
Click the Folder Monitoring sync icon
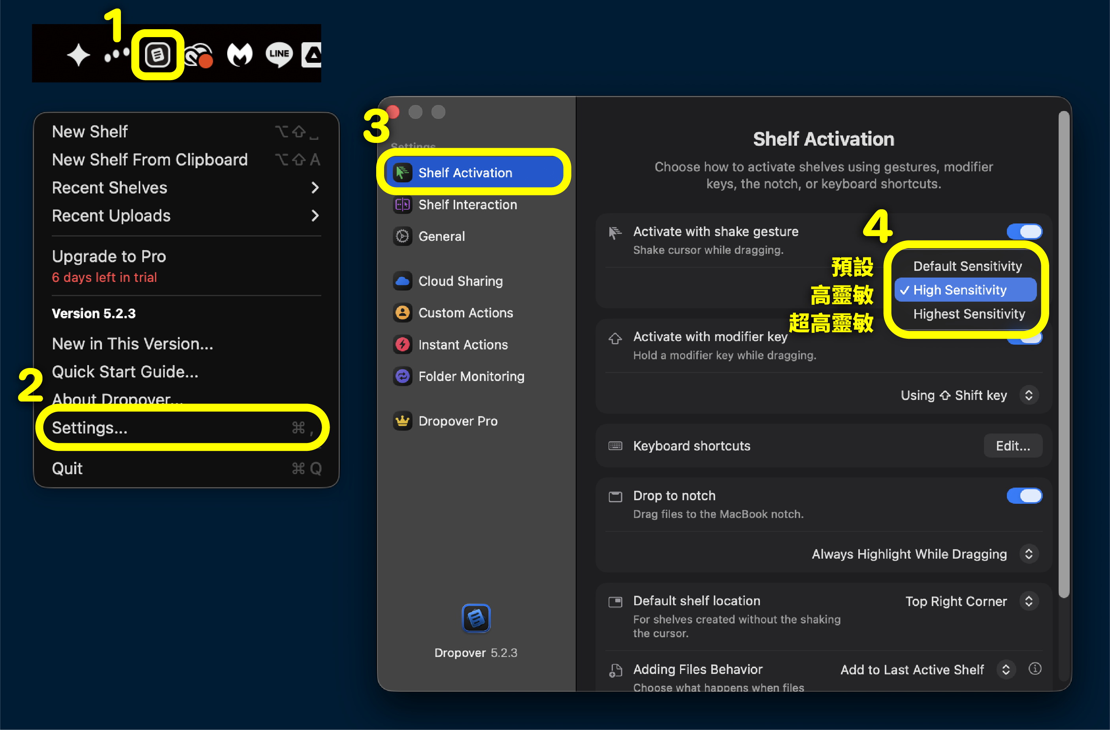point(403,376)
